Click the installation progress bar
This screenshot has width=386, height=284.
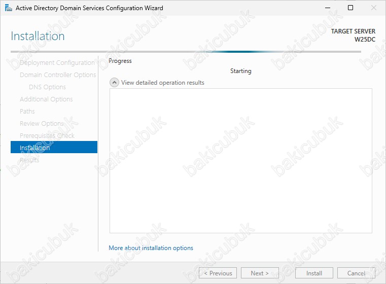click(186, 52)
